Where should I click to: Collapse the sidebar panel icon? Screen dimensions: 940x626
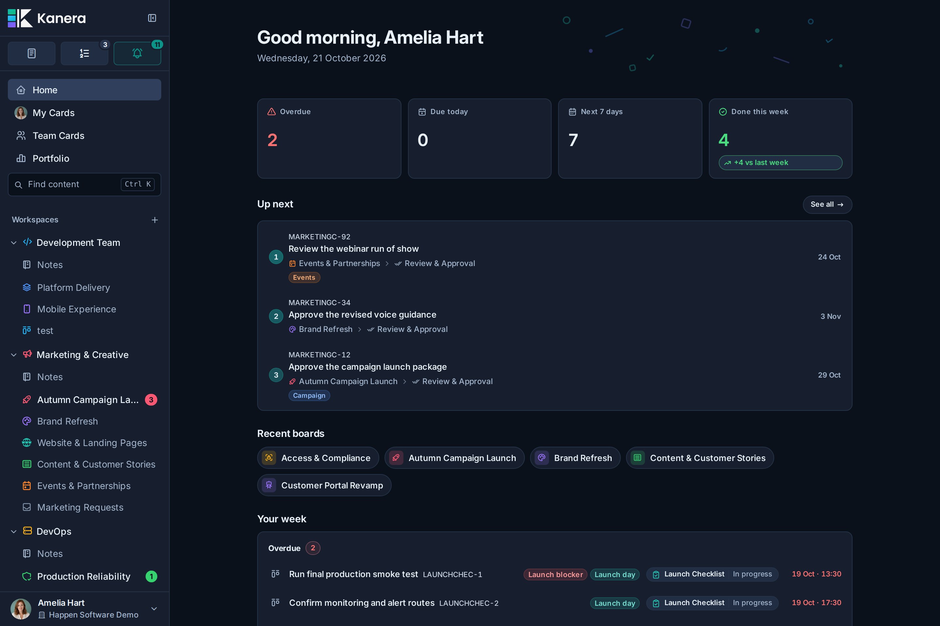click(x=152, y=18)
